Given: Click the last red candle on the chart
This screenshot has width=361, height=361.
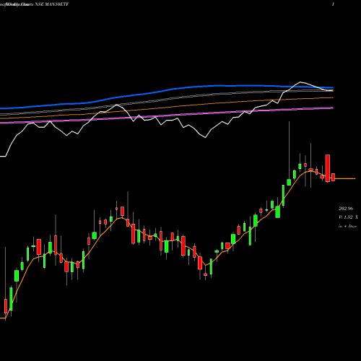Looking at the screenshot, I should [x=333, y=177].
